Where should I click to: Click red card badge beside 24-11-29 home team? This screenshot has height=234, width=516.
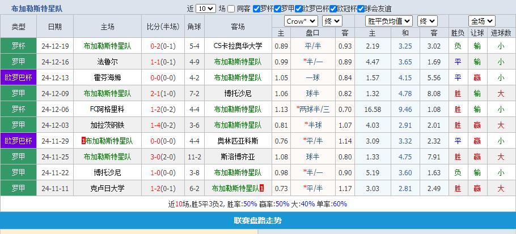click(x=84, y=141)
